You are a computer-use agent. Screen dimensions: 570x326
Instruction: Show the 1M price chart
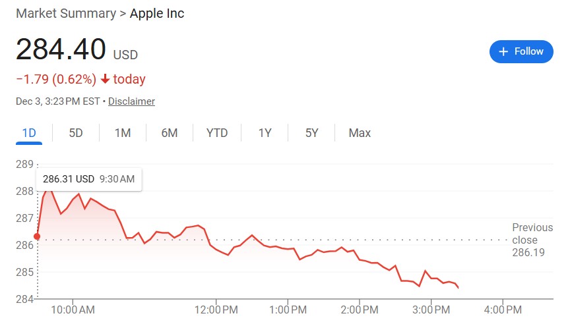coord(123,133)
